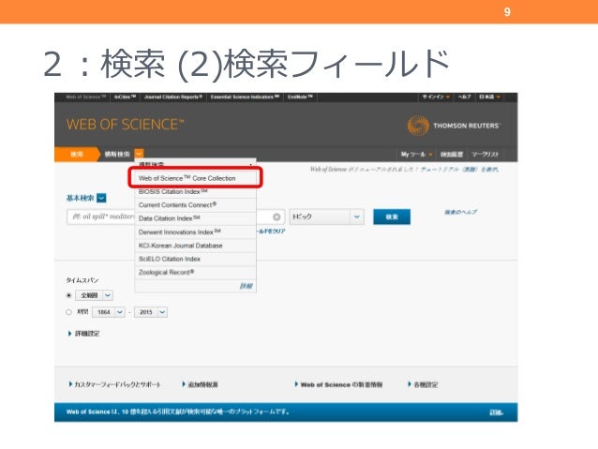Image resolution: width=598 pixels, height=449 pixels.
Task: Open the orange database dropdown arrow
Action: click(139, 154)
